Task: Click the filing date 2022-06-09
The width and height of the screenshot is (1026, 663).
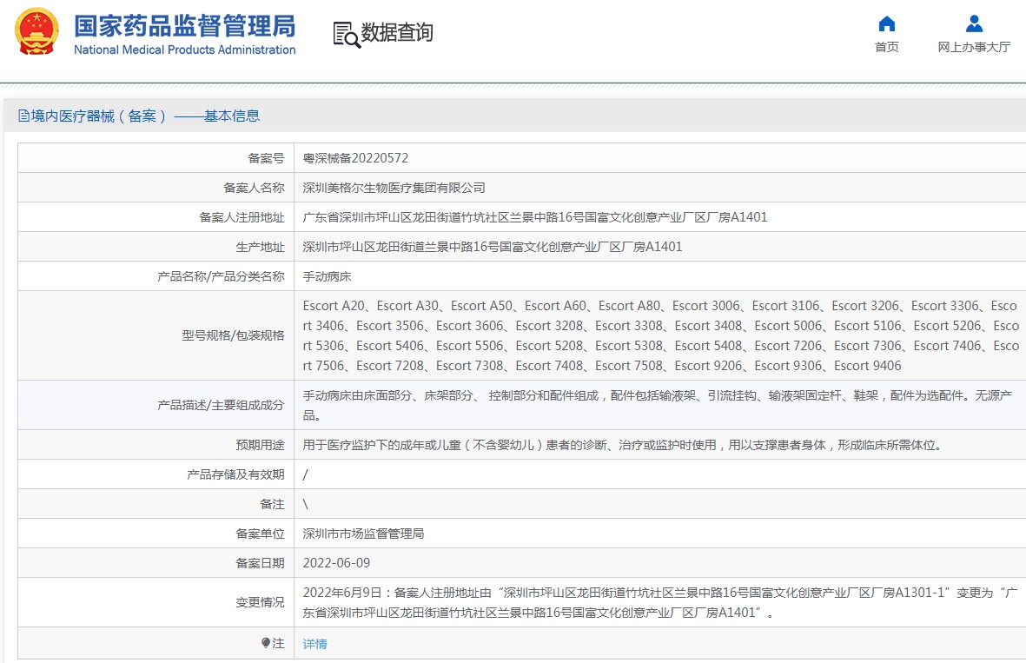Action: pos(336,563)
